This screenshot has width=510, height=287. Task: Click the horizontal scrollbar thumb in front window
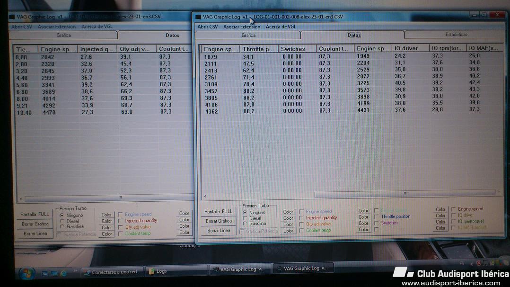click(405, 194)
